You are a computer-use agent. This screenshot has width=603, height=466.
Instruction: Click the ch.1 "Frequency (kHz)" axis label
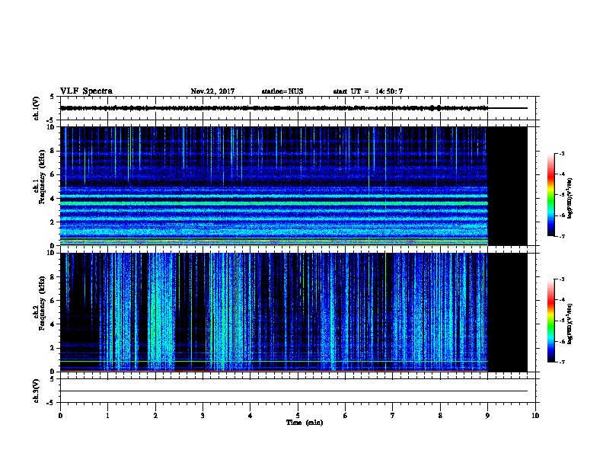click(42, 177)
